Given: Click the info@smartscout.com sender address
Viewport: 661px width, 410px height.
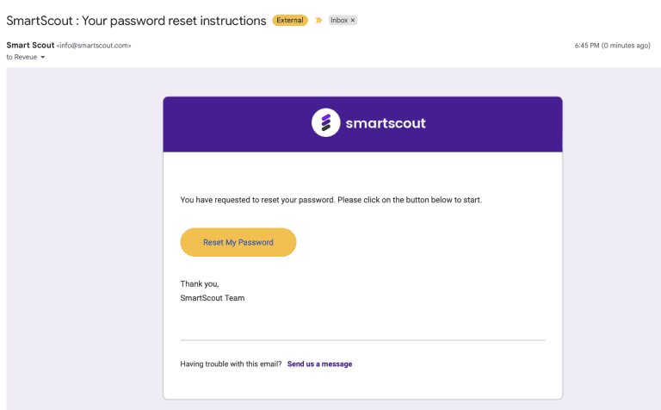Looking at the screenshot, I should pyautogui.click(x=94, y=46).
